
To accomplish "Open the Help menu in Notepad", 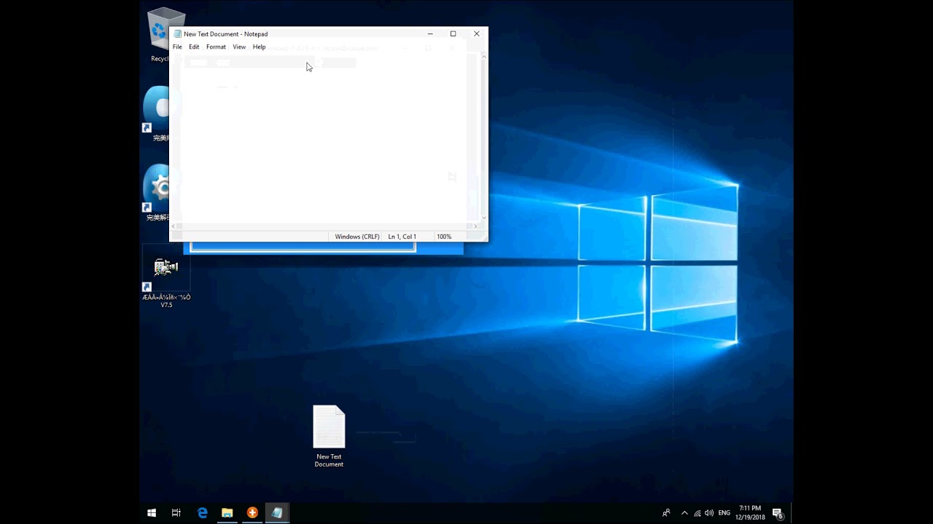I will coord(259,47).
